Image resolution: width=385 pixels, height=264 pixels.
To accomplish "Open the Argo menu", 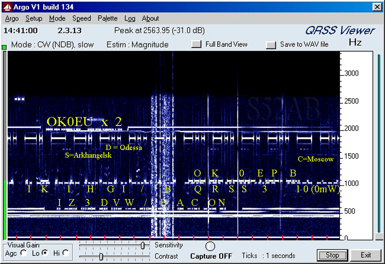I will pyautogui.click(x=12, y=18).
